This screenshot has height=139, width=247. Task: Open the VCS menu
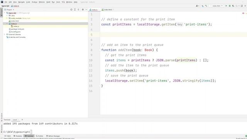(63, 2)
